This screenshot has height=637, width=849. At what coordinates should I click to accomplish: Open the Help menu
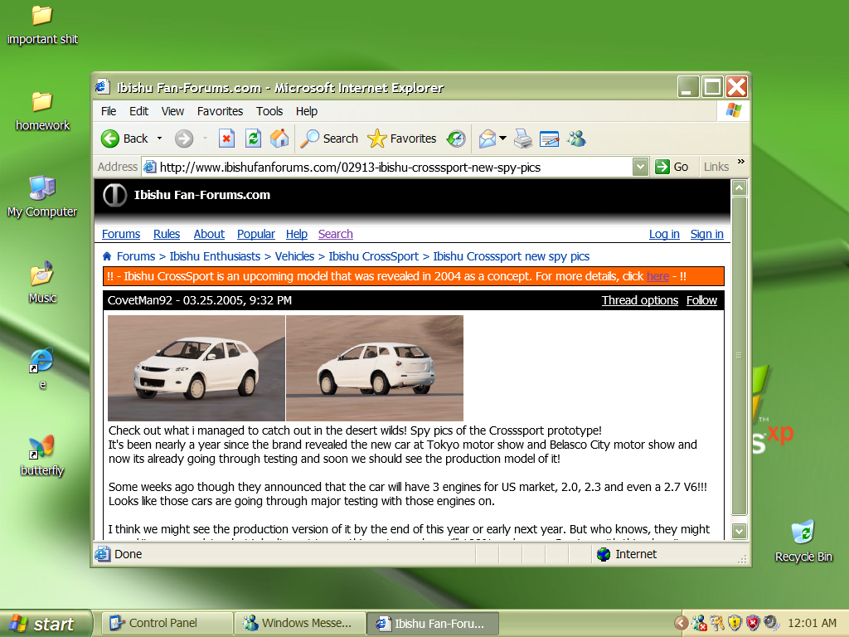pyautogui.click(x=307, y=111)
